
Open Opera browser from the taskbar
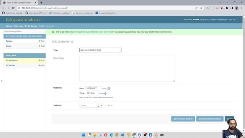point(106,135)
